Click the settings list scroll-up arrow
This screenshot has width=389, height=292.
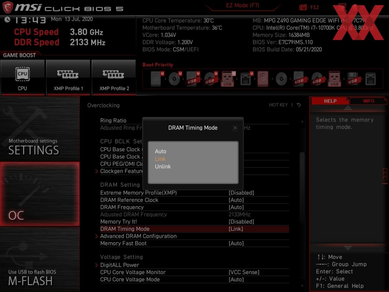(x=302, y=121)
